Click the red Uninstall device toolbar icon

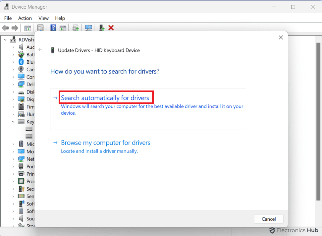point(111,28)
